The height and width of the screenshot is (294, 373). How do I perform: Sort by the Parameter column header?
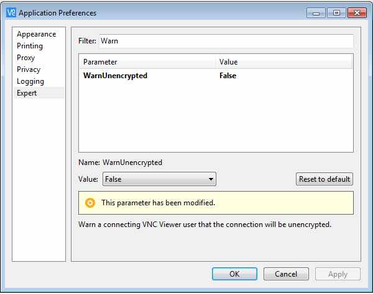pyautogui.click(x=147, y=62)
